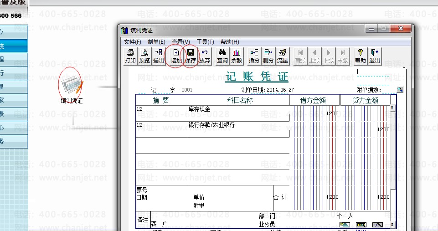The height and width of the screenshot is (231, 438).
Task: Open the 制单(E) menu
Action: click(x=156, y=42)
